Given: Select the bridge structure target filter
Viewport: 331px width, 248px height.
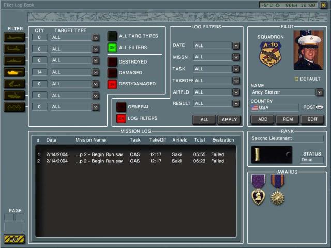Looking at the screenshot, I should (14, 107).
